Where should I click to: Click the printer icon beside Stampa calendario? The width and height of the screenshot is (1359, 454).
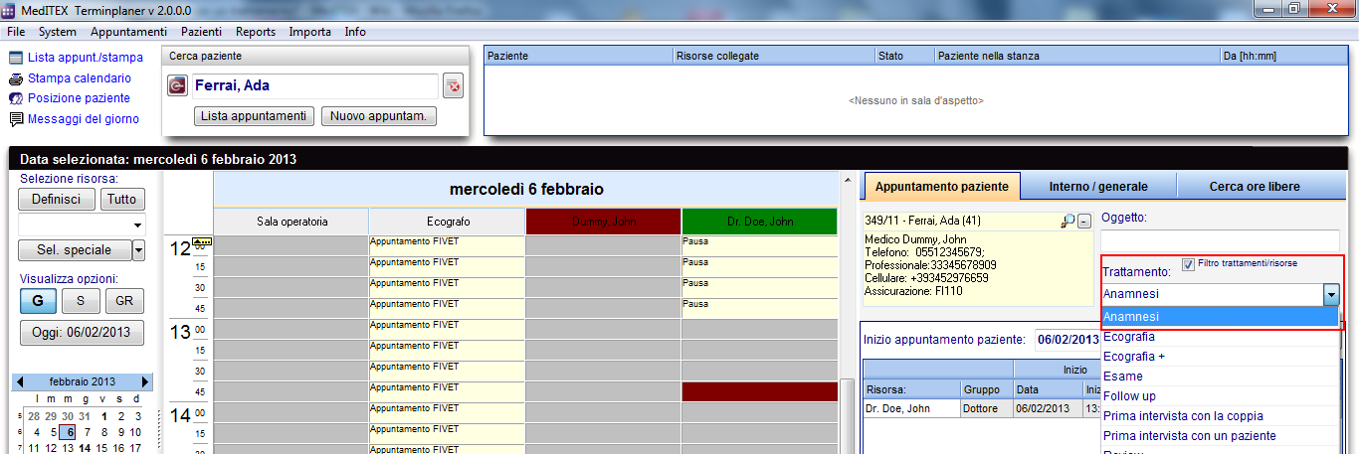16,78
